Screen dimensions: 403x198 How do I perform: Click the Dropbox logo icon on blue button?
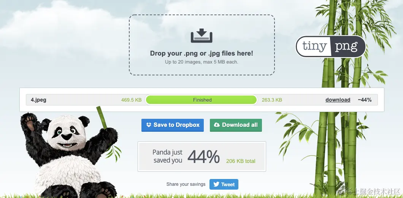point(149,125)
